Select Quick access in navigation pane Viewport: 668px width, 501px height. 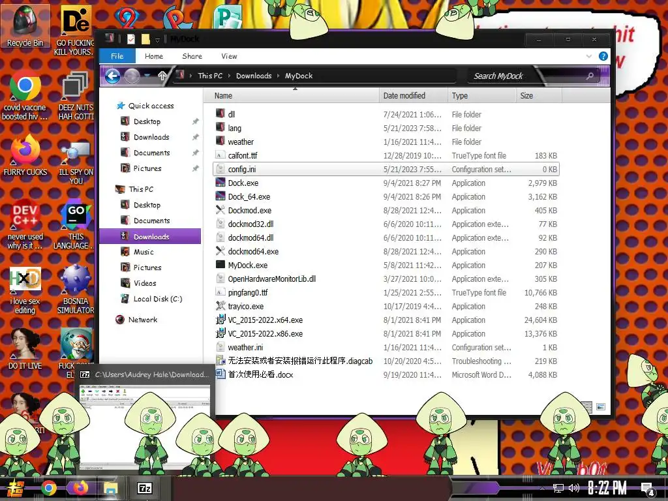(151, 106)
